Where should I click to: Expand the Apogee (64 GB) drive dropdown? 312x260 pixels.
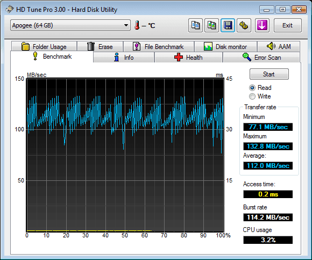(x=70, y=25)
